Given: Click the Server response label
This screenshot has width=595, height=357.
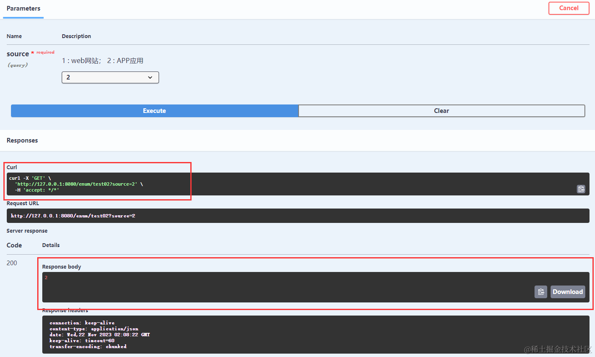Looking at the screenshot, I should click(27, 231).
